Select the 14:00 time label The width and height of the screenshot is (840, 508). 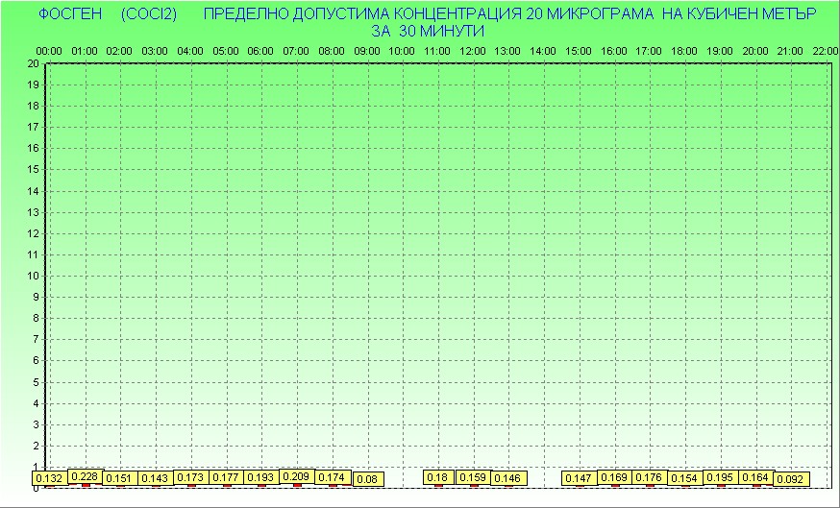point(543,52)
